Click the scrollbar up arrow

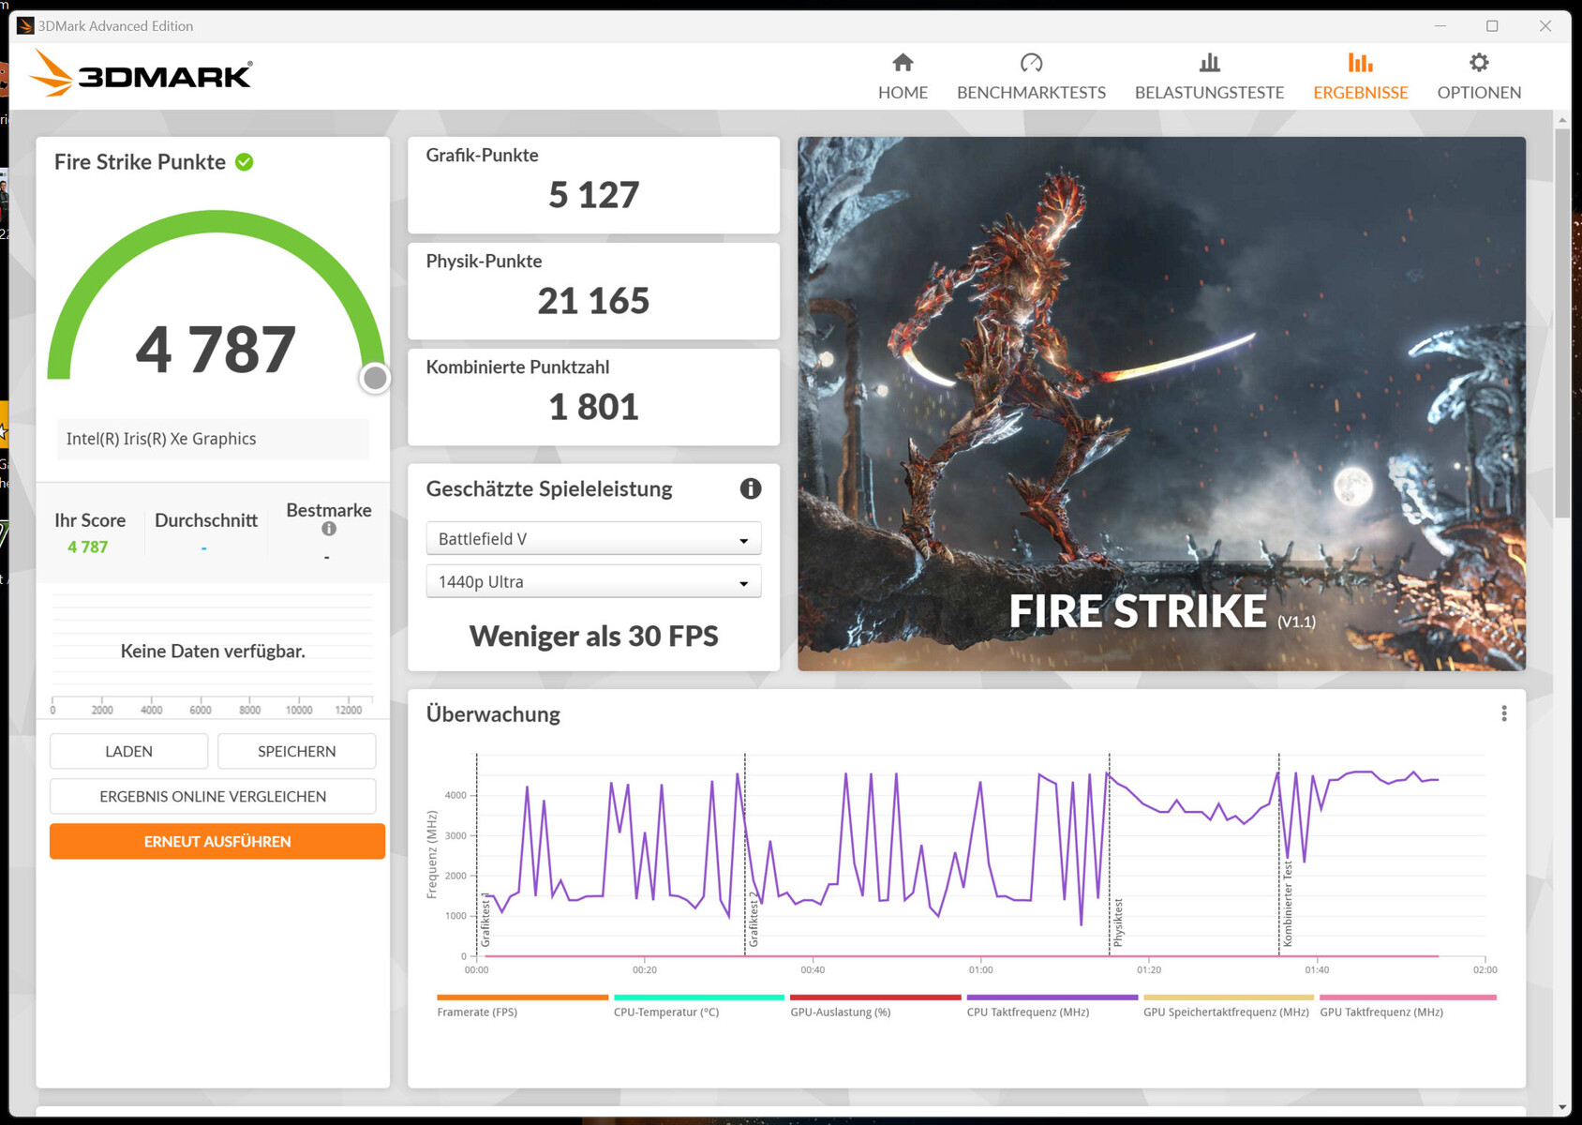pos(1561,120)
